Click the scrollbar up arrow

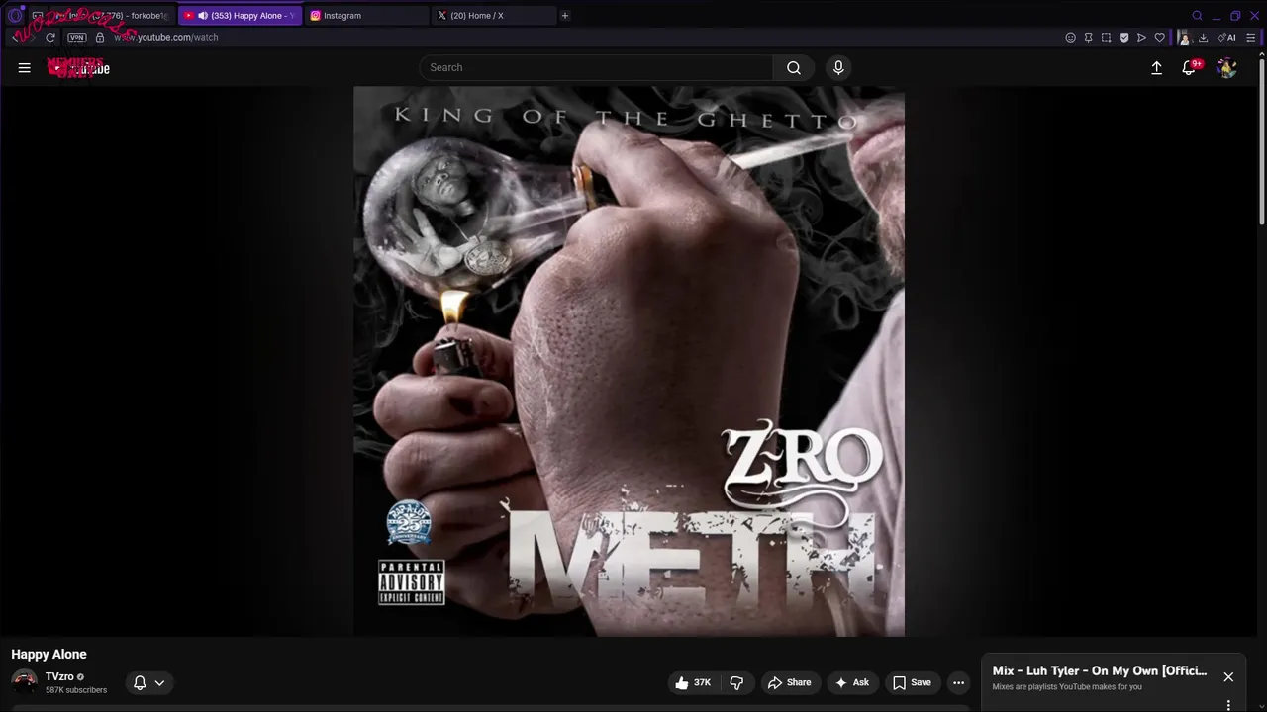coord(1262,56)
